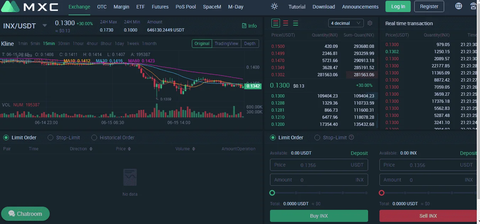Open the PoS Pool menu item
480x224 pixels.
(186, 7)
